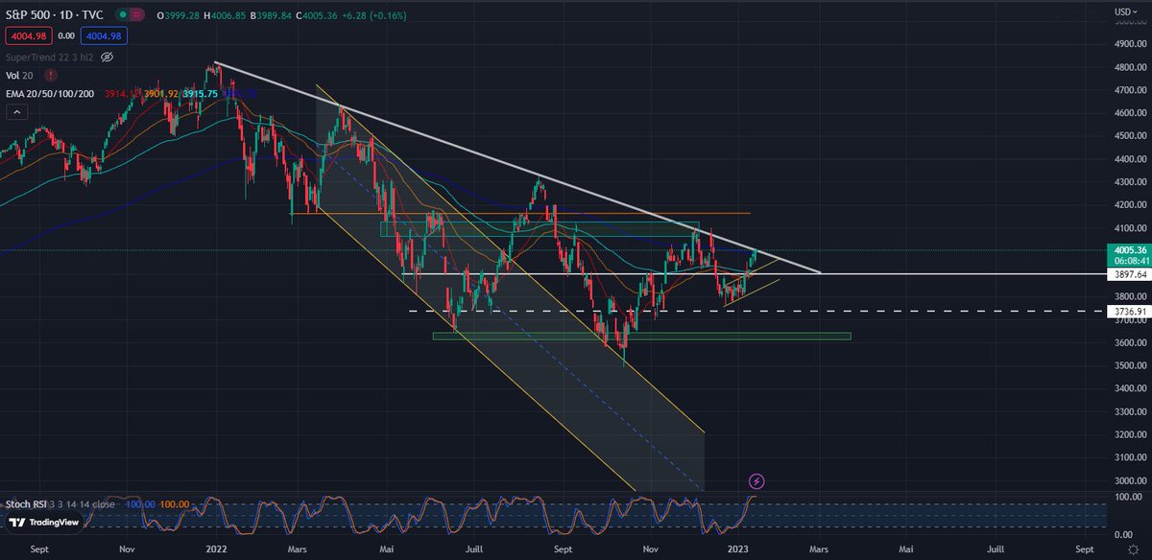This screenshot has height=560, width=1152.
Task: Toggle the instant-order pill next to the symbol title
Action: point(135,15)
